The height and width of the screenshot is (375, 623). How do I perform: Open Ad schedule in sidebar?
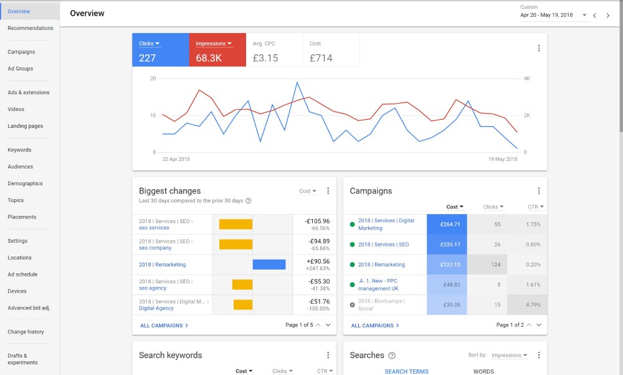[x=22, y=275]
